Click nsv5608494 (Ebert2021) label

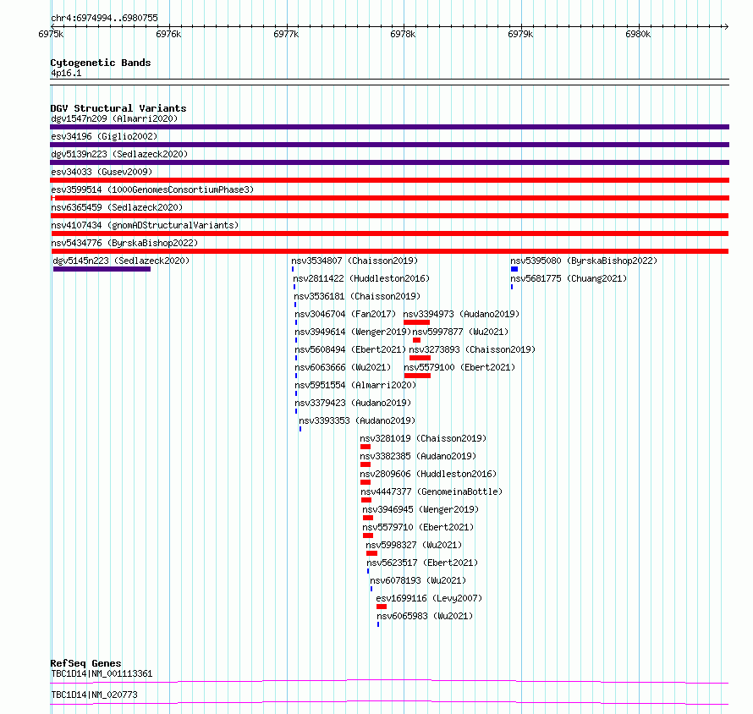point(350,349)
